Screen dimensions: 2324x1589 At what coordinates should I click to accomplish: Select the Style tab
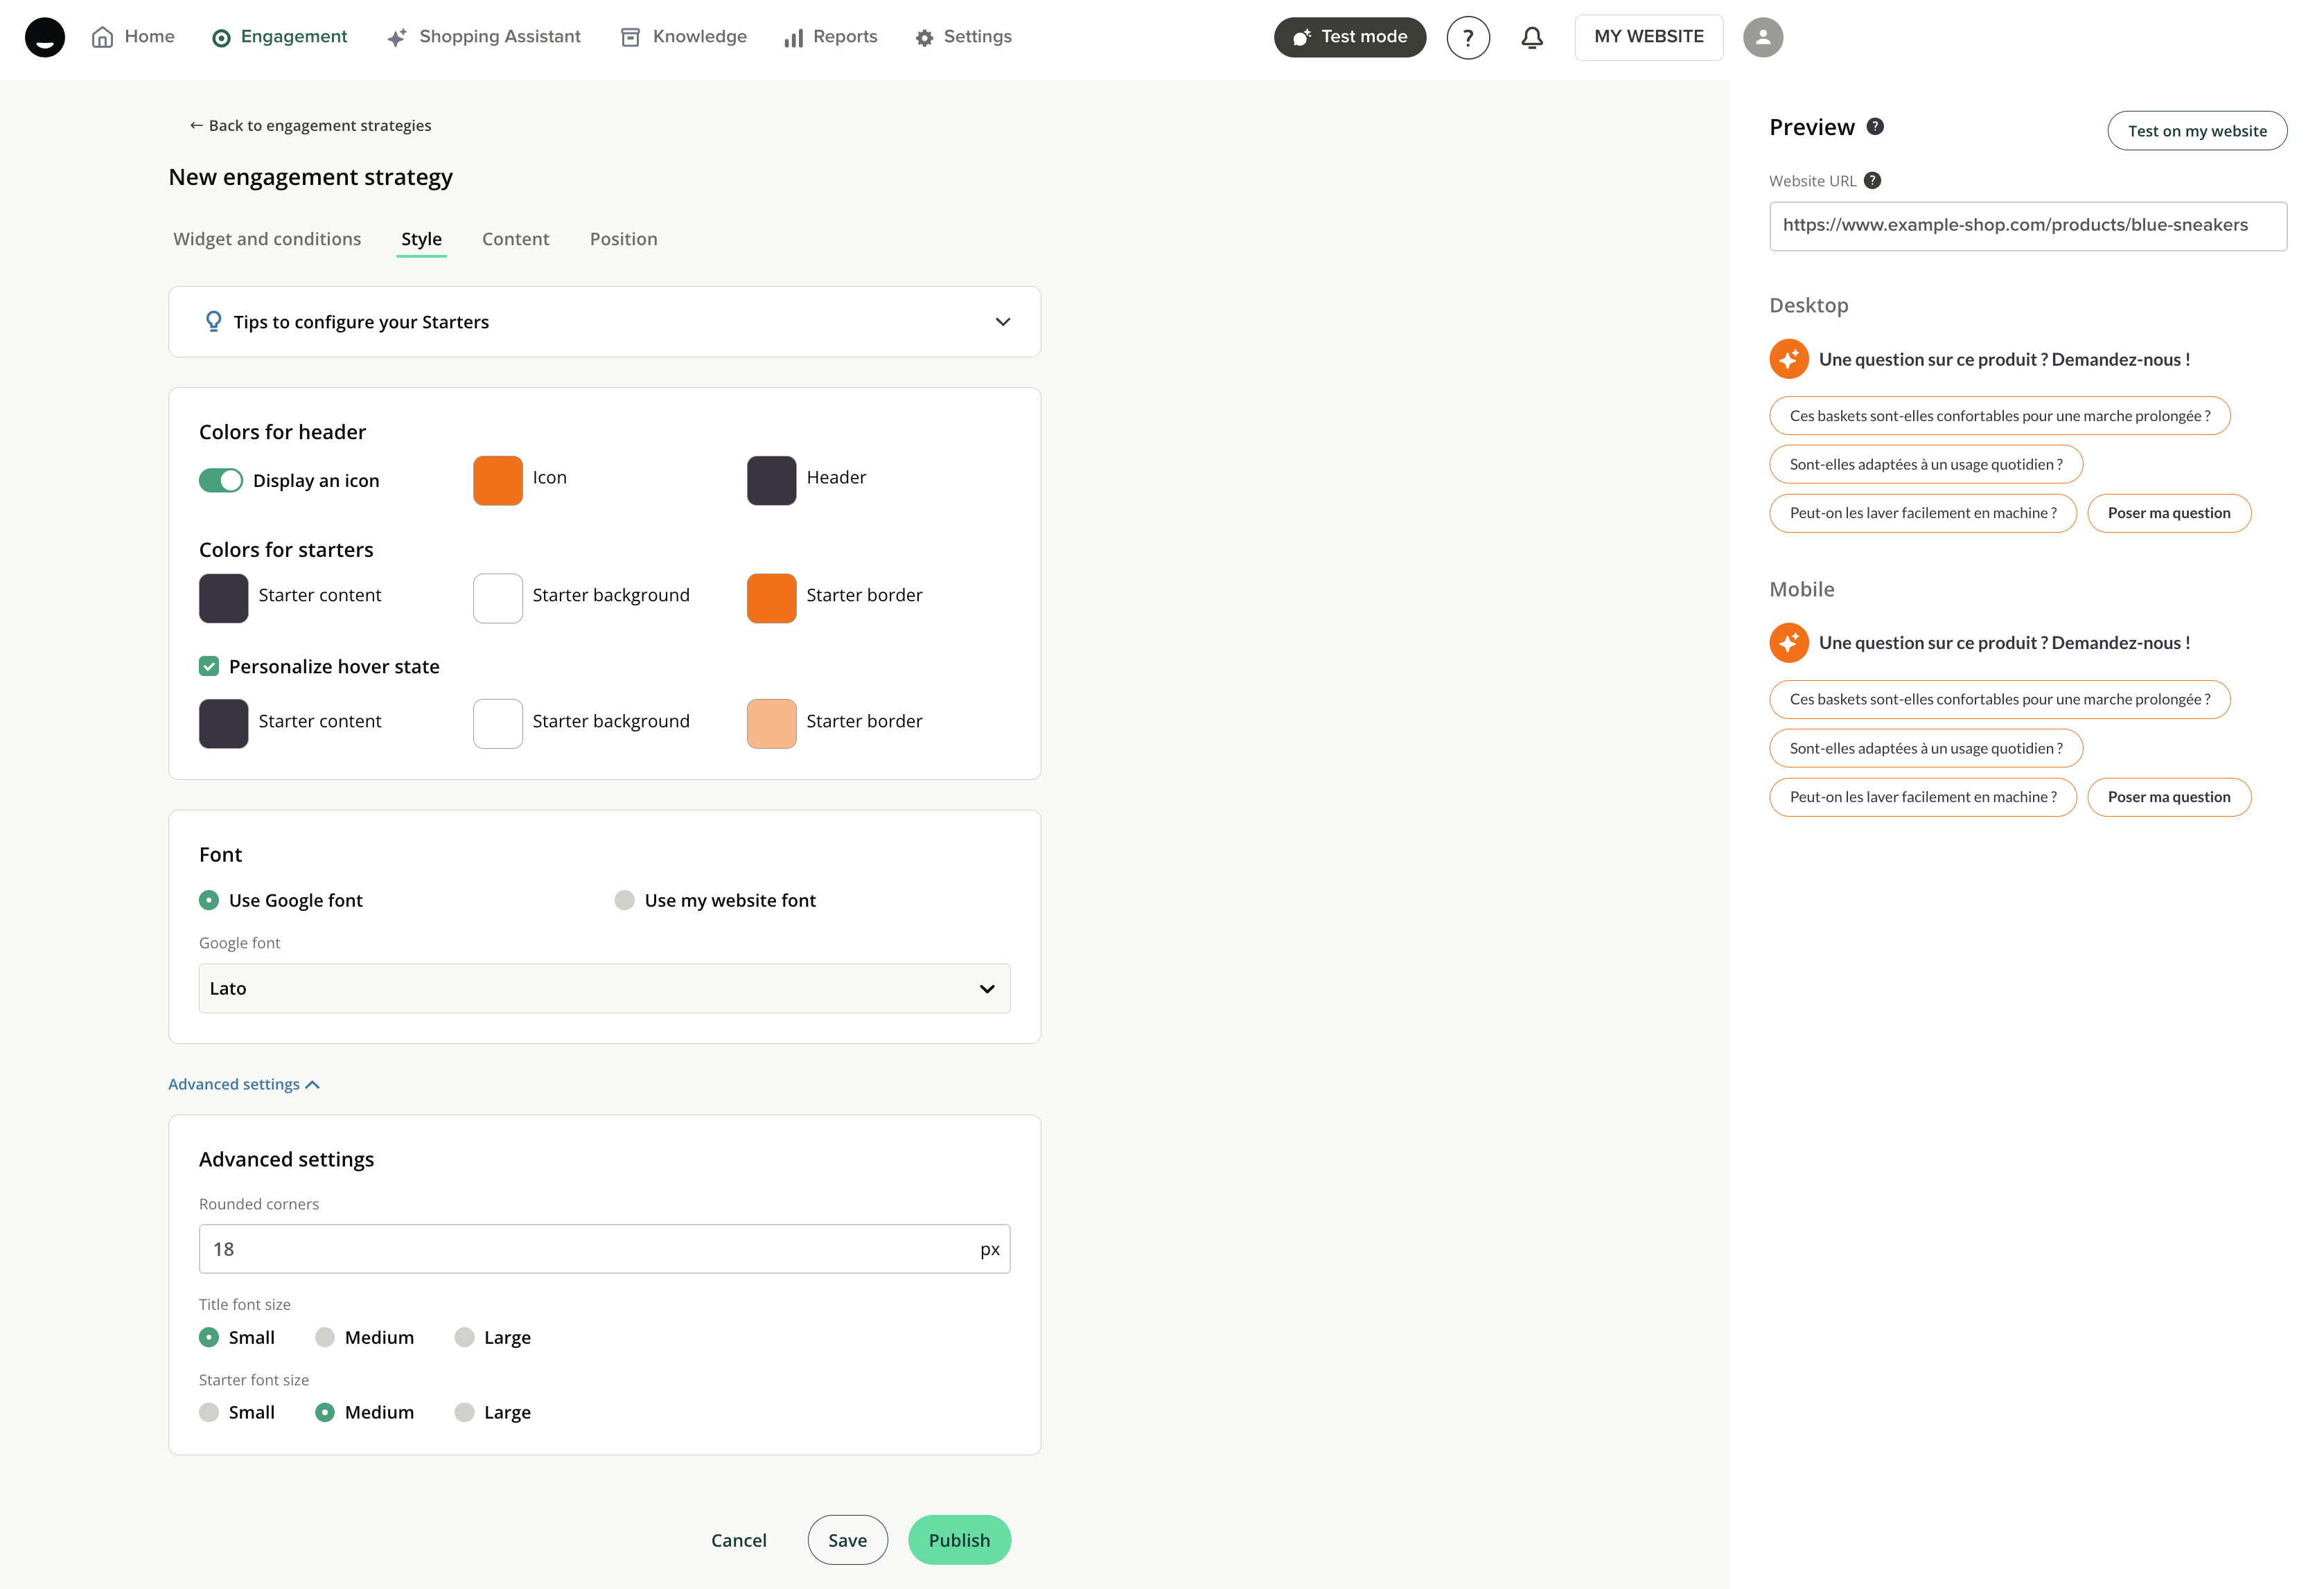coord(421,239)
